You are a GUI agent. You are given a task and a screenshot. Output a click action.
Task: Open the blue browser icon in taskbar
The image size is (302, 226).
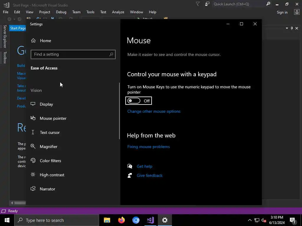[x=136, y=220]
